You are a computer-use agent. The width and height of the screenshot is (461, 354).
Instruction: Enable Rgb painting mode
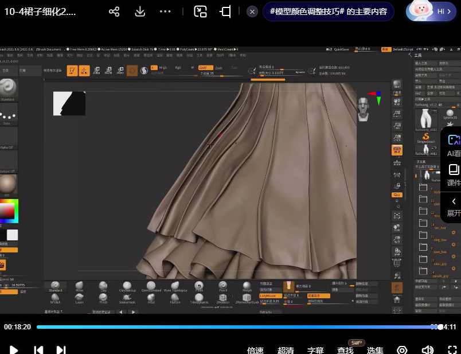(x=178, y=68)
